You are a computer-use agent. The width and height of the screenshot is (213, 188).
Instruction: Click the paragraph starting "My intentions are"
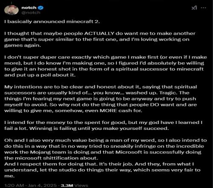coord(101,99)
